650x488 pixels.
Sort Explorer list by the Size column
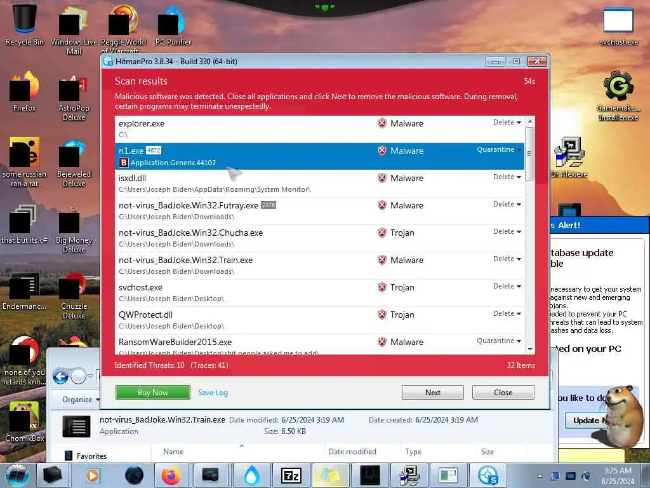click(x=502, y=452)
